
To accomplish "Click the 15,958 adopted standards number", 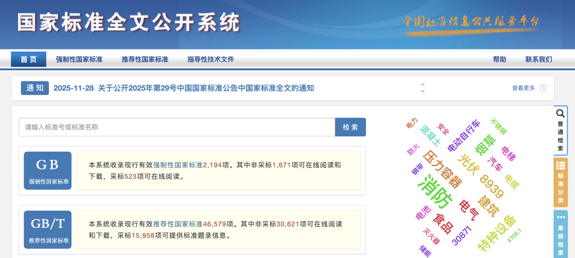I will pyautogui.click(x=143, y=236).
